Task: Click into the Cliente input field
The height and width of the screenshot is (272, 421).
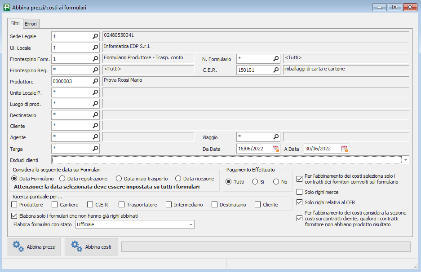Action: tap(72, 126)
